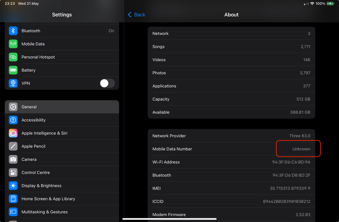Select the Apple Pencil icon
The width and height of the screenshot is (339, 222).
(13, 146)
